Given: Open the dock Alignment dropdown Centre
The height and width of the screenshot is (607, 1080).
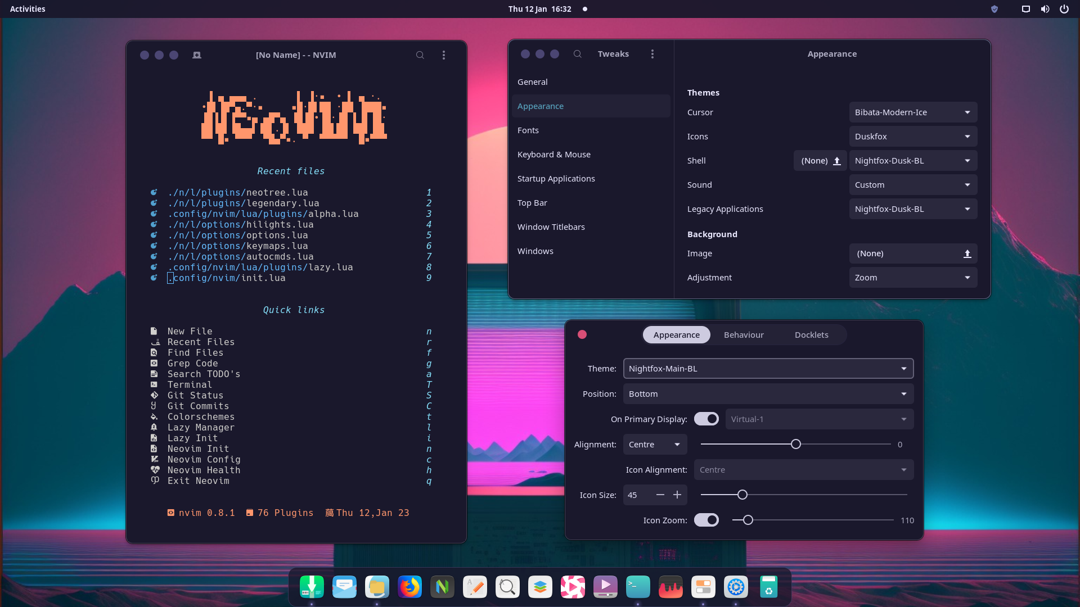Looking at the screenshot, I should tap(655, 445).
